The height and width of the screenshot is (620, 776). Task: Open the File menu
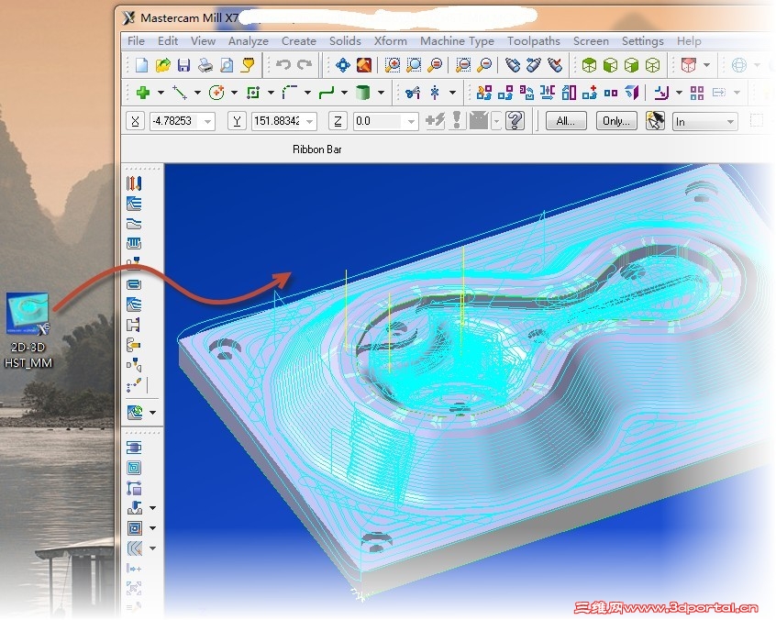pyautogui.click(x=136, y=41)
